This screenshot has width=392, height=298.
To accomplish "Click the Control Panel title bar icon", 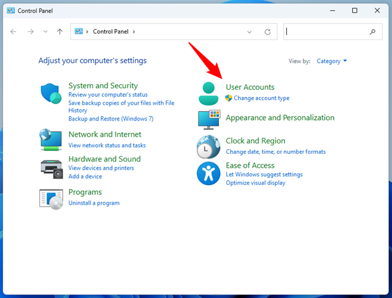I will (10, 10).
